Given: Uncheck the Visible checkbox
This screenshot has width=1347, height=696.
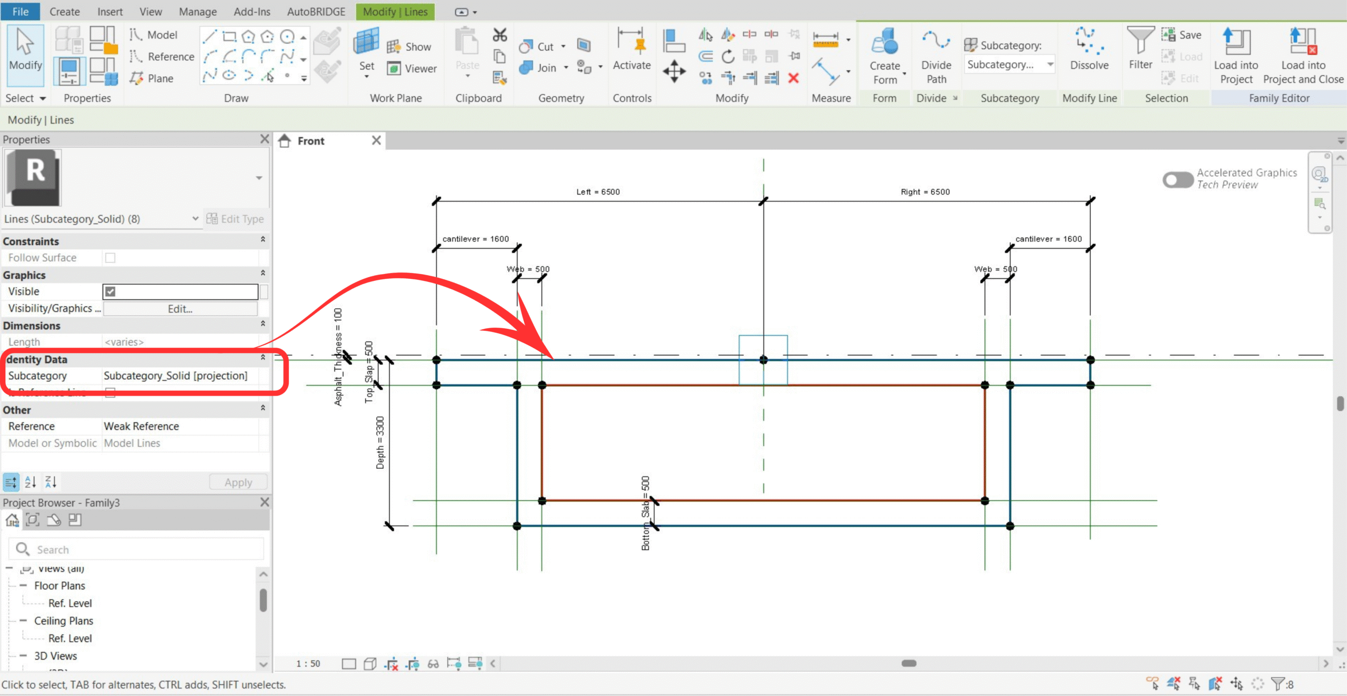Looking at the screenshot, I should click(x=110, y=291).
